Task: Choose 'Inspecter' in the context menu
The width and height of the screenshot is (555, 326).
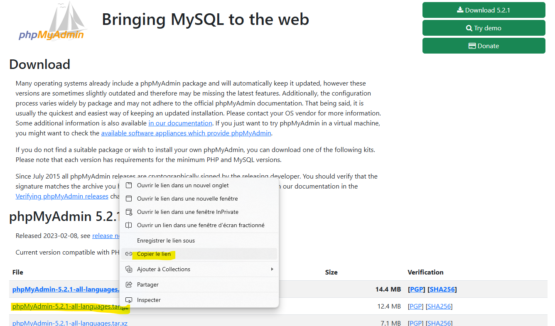Action: 199,300
